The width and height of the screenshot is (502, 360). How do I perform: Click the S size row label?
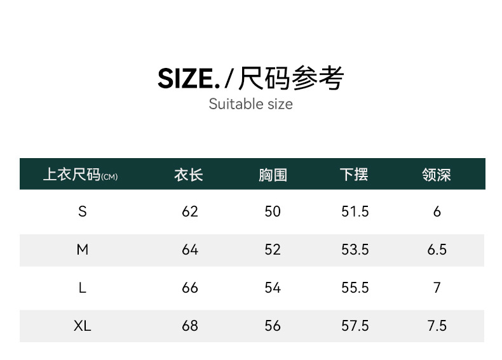pyautogui.click(x=82, y=211)
